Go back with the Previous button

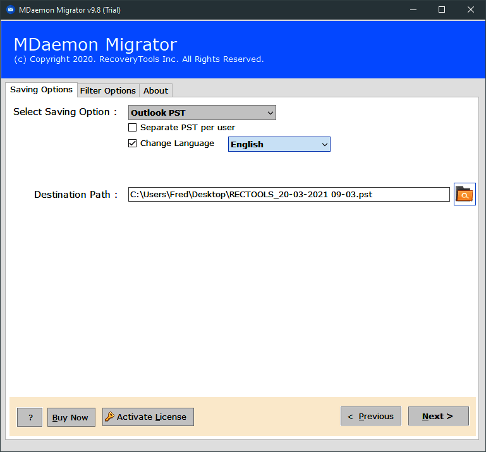(x=370, y=416)
